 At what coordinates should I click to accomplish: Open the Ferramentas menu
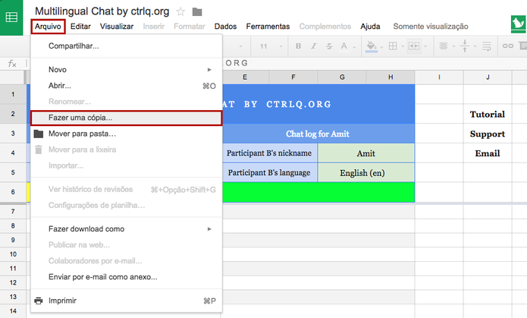pyautogui.click(x=268, y=27)
